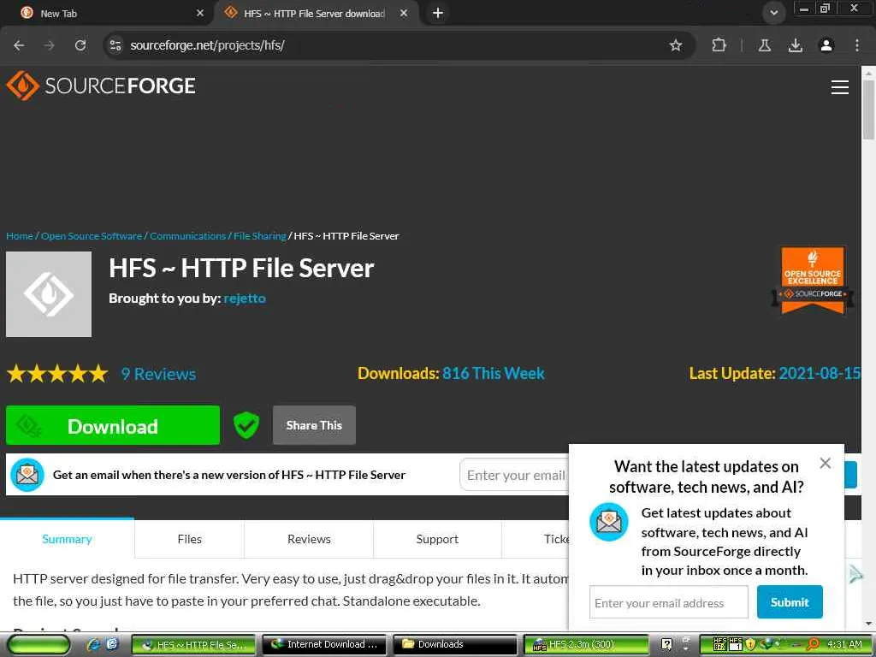Open the hamburger menu on SourceForge
Image resolution: width=876 pixels, height=657 pixels.
click(840, 87)
